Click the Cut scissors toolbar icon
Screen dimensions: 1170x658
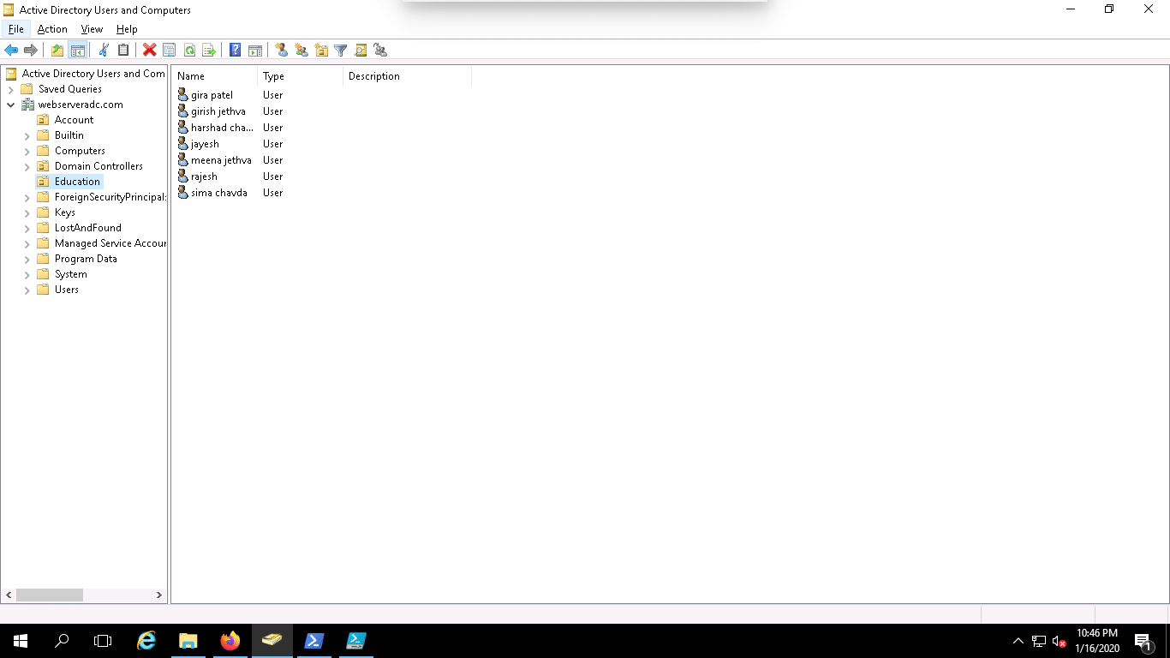tap(104, 51)
